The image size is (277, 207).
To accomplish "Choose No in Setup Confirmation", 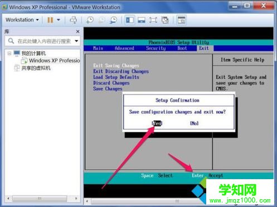I will click(195, 123).
